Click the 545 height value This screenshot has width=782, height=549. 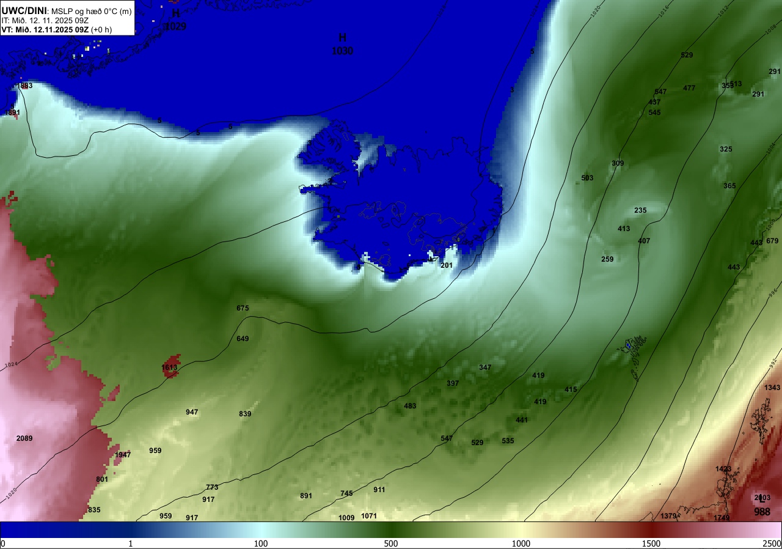coord(654,112)
